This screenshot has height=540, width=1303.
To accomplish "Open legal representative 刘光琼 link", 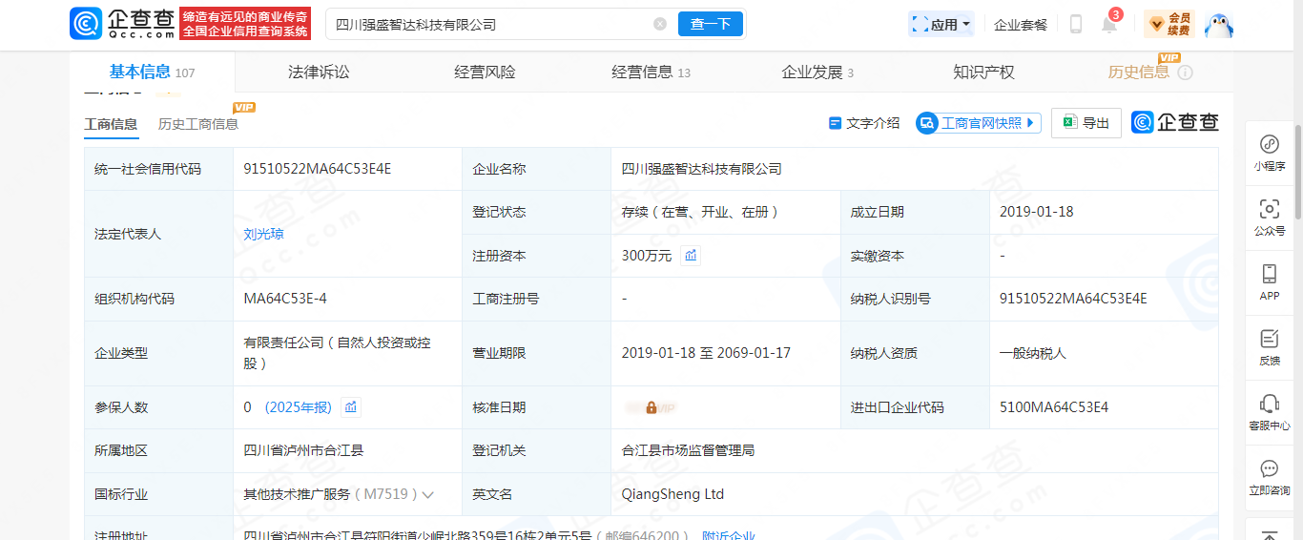I will tap(263, 234).
